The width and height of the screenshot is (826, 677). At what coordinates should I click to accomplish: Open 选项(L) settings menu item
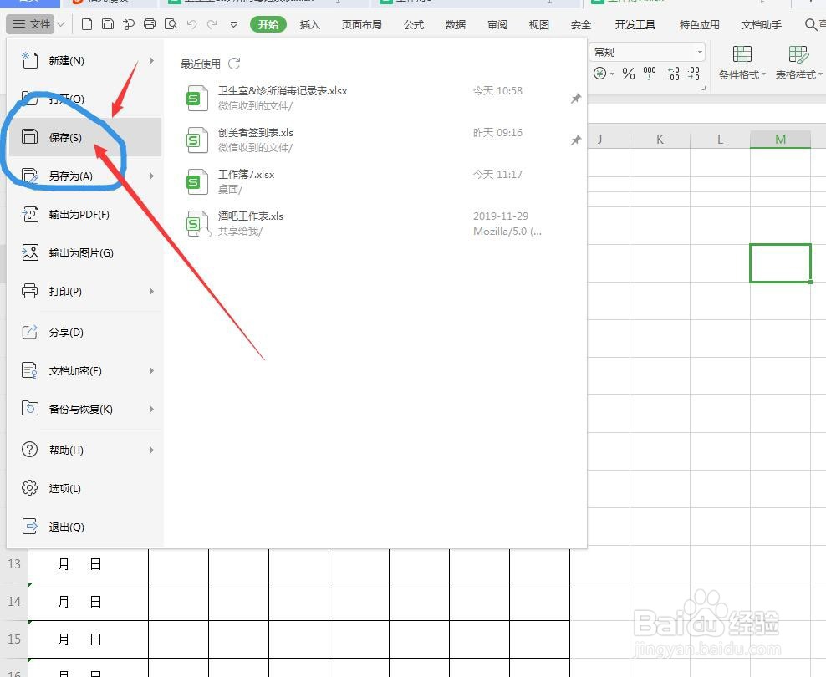[x=84, y=489]
